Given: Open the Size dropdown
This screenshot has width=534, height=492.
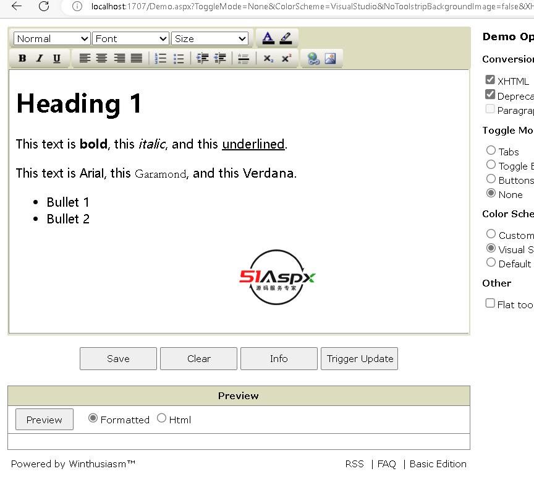Looking at the screenshot, I should point(210,38).
